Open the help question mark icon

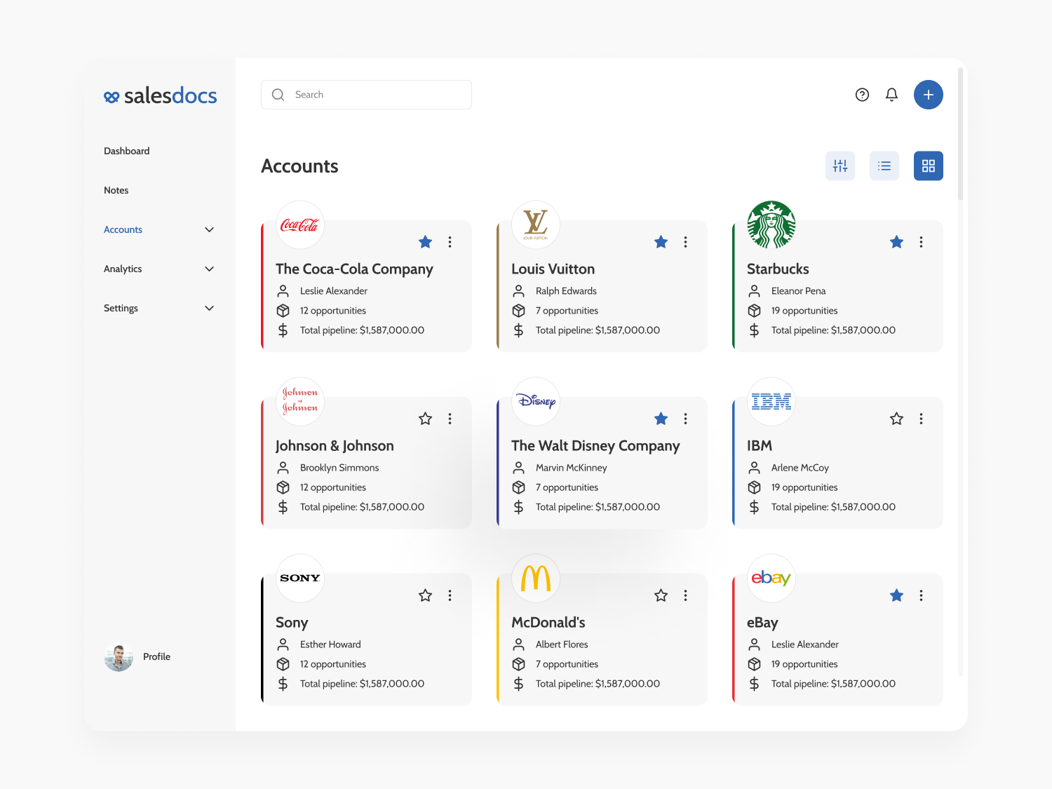pos(863,95)
